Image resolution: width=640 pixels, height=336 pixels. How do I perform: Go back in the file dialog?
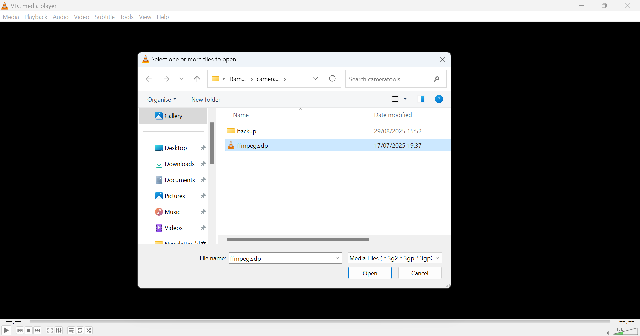coord(149,79)
